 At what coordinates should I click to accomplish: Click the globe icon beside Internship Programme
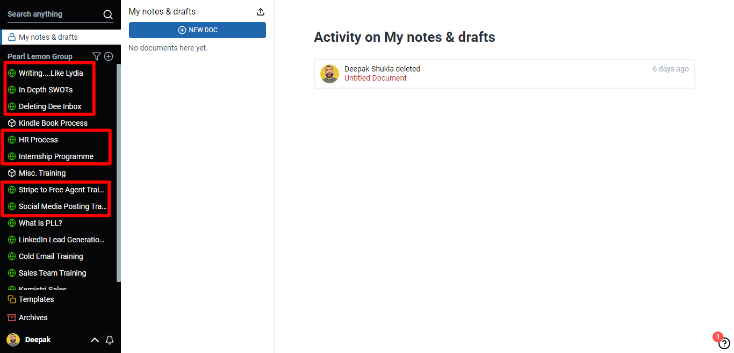(12, 156)
